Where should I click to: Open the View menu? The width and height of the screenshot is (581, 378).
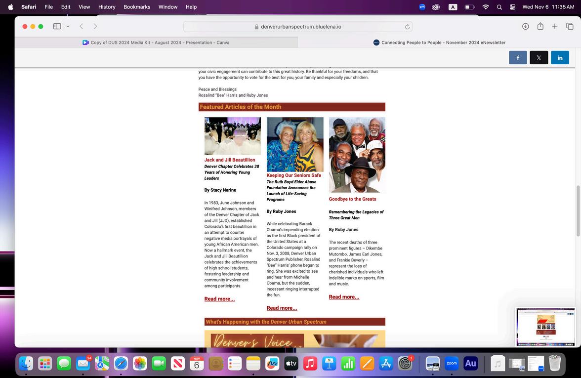coord(84,7)
